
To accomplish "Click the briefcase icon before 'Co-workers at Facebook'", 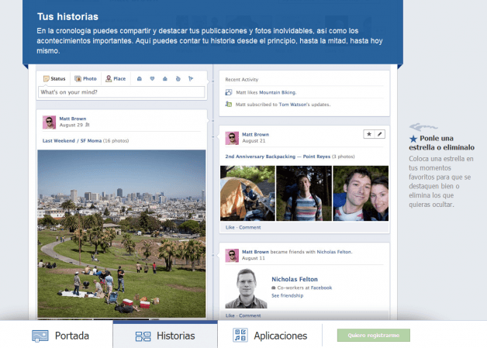I will coord(273,288).
